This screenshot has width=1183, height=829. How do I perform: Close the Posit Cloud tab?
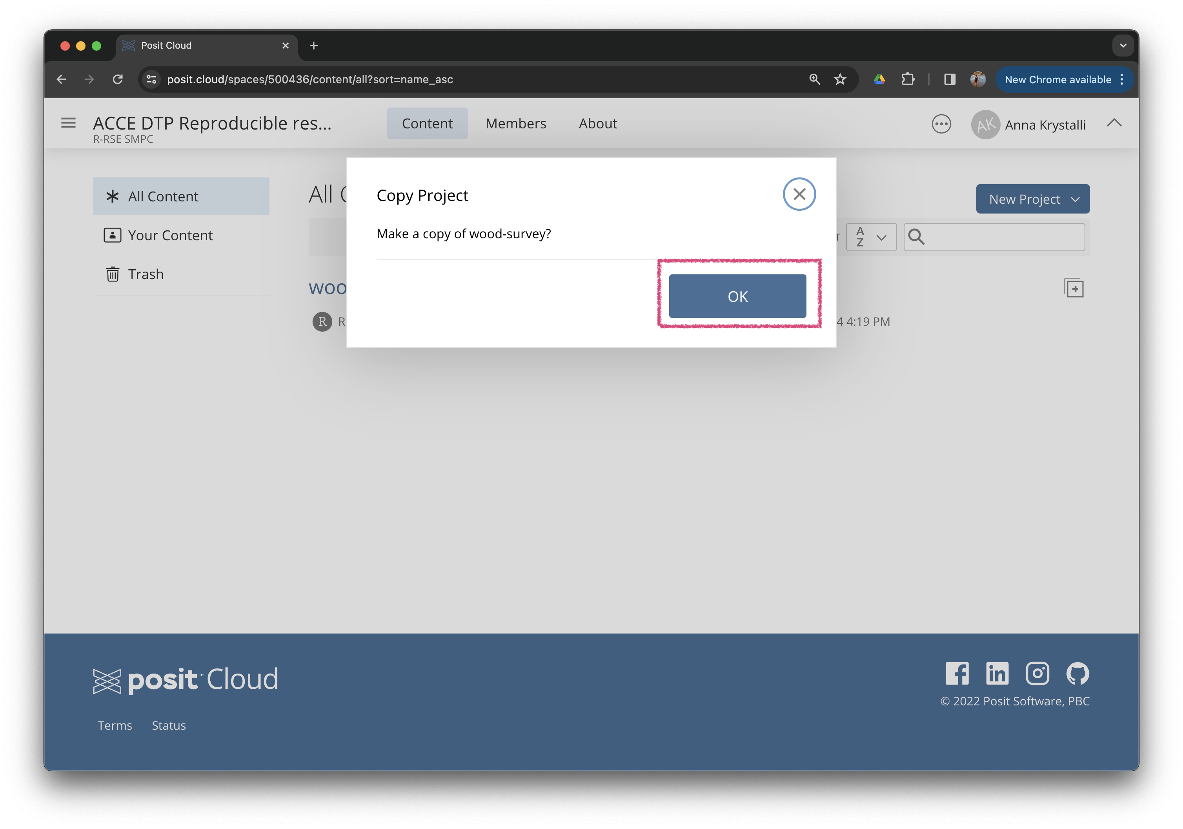coord(285,46)
